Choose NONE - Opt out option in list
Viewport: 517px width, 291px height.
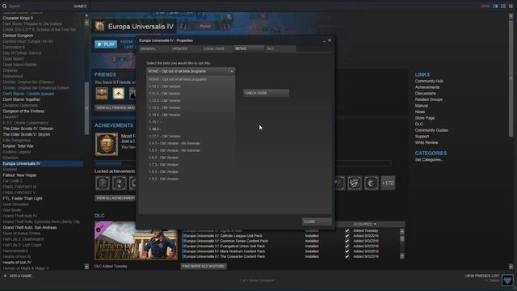pyautogui.click(x=191, y=79)
